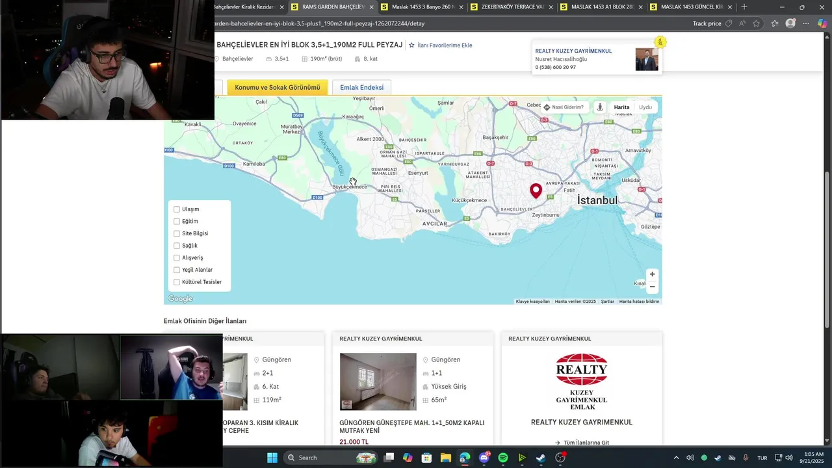
Task: Zoom in on the map
Action: (652, 274)
